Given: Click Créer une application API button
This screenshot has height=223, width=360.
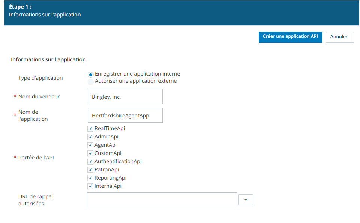Looking at the screenshot, I should coord(290,37).
